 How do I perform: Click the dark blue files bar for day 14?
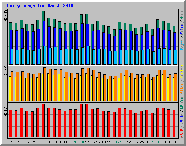82,35
